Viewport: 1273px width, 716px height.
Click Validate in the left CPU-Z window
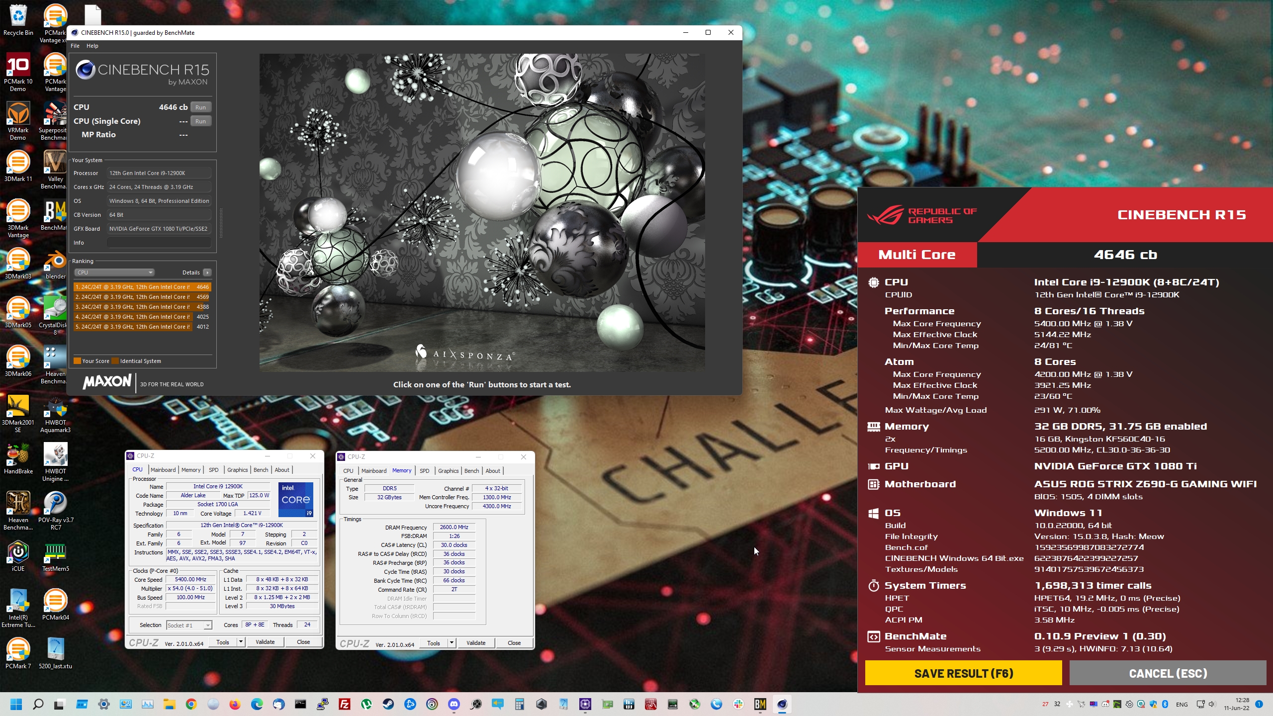tap(265, 642)
